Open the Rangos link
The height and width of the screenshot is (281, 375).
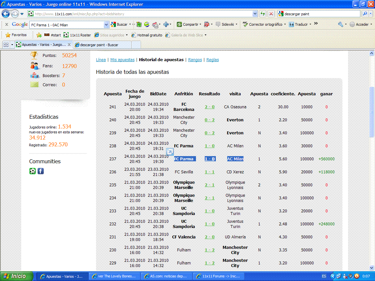(195, 60)
